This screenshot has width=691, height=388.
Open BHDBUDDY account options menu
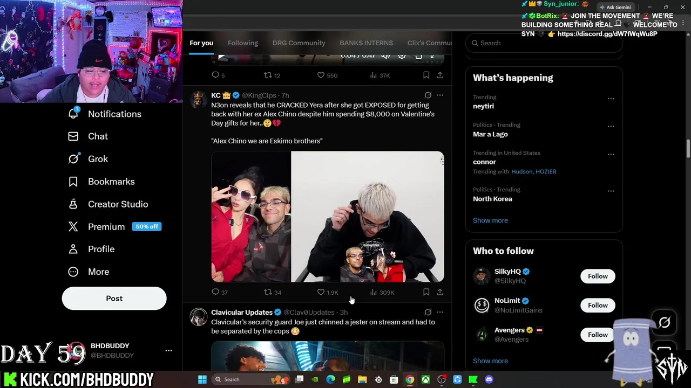168,351
